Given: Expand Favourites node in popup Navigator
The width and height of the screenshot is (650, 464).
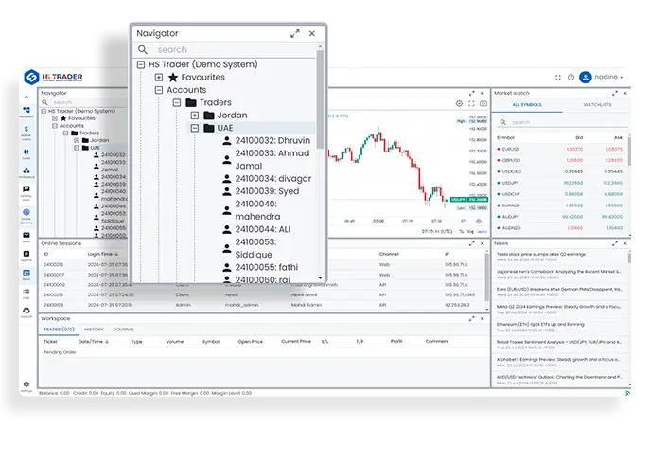Looking at the screenshot, I should [159, 78].
